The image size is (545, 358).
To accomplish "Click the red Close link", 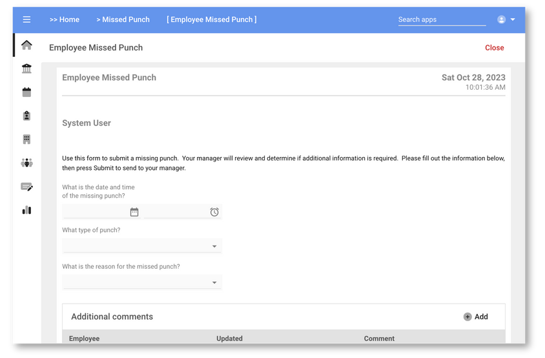I will (494, 48).
